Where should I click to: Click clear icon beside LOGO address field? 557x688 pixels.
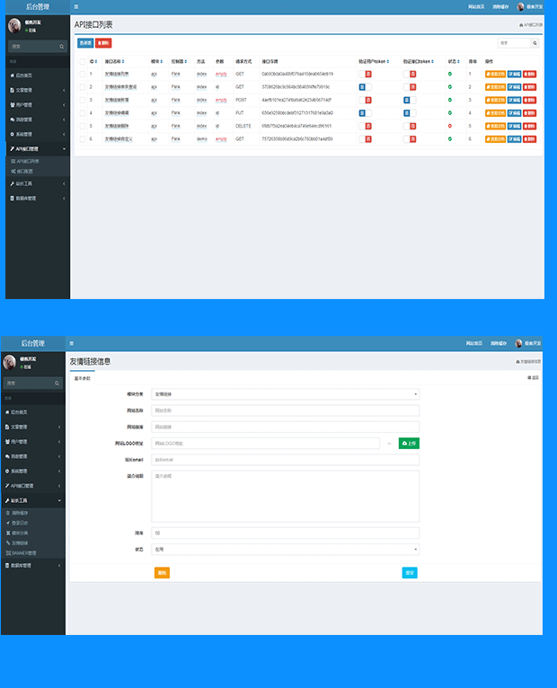point(389,444)
